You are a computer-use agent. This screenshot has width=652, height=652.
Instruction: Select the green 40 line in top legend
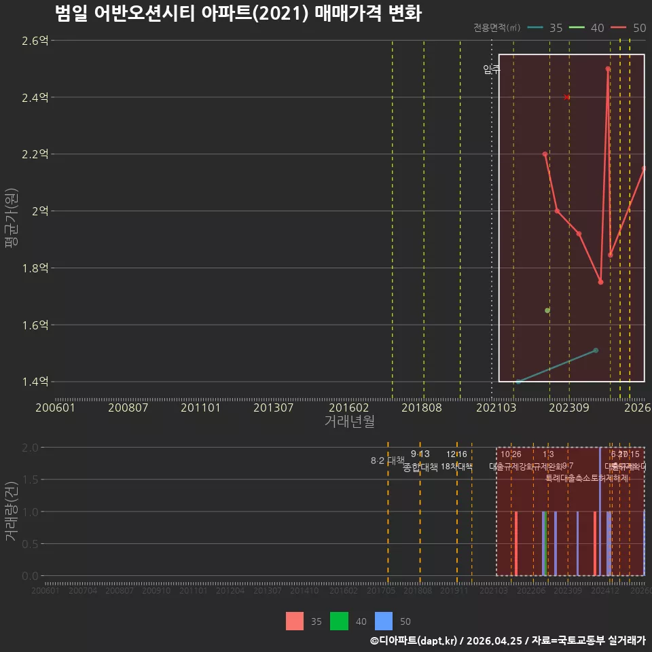pyautogui.click(x=577, y=28)
